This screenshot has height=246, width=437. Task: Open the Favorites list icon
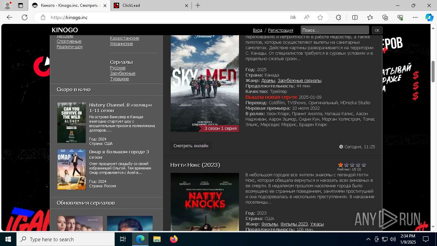(370, 17)
